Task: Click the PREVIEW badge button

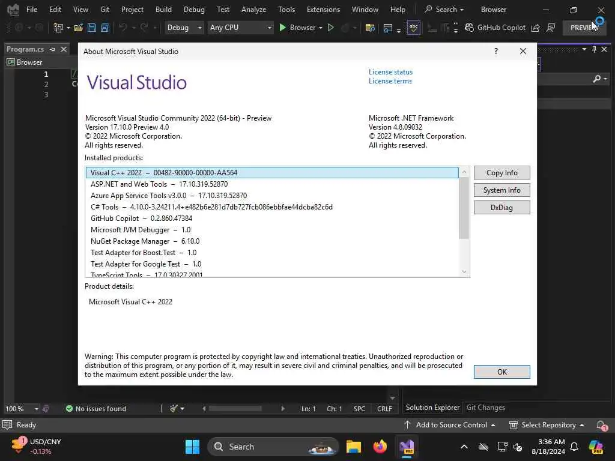Action: coord(584,28)
